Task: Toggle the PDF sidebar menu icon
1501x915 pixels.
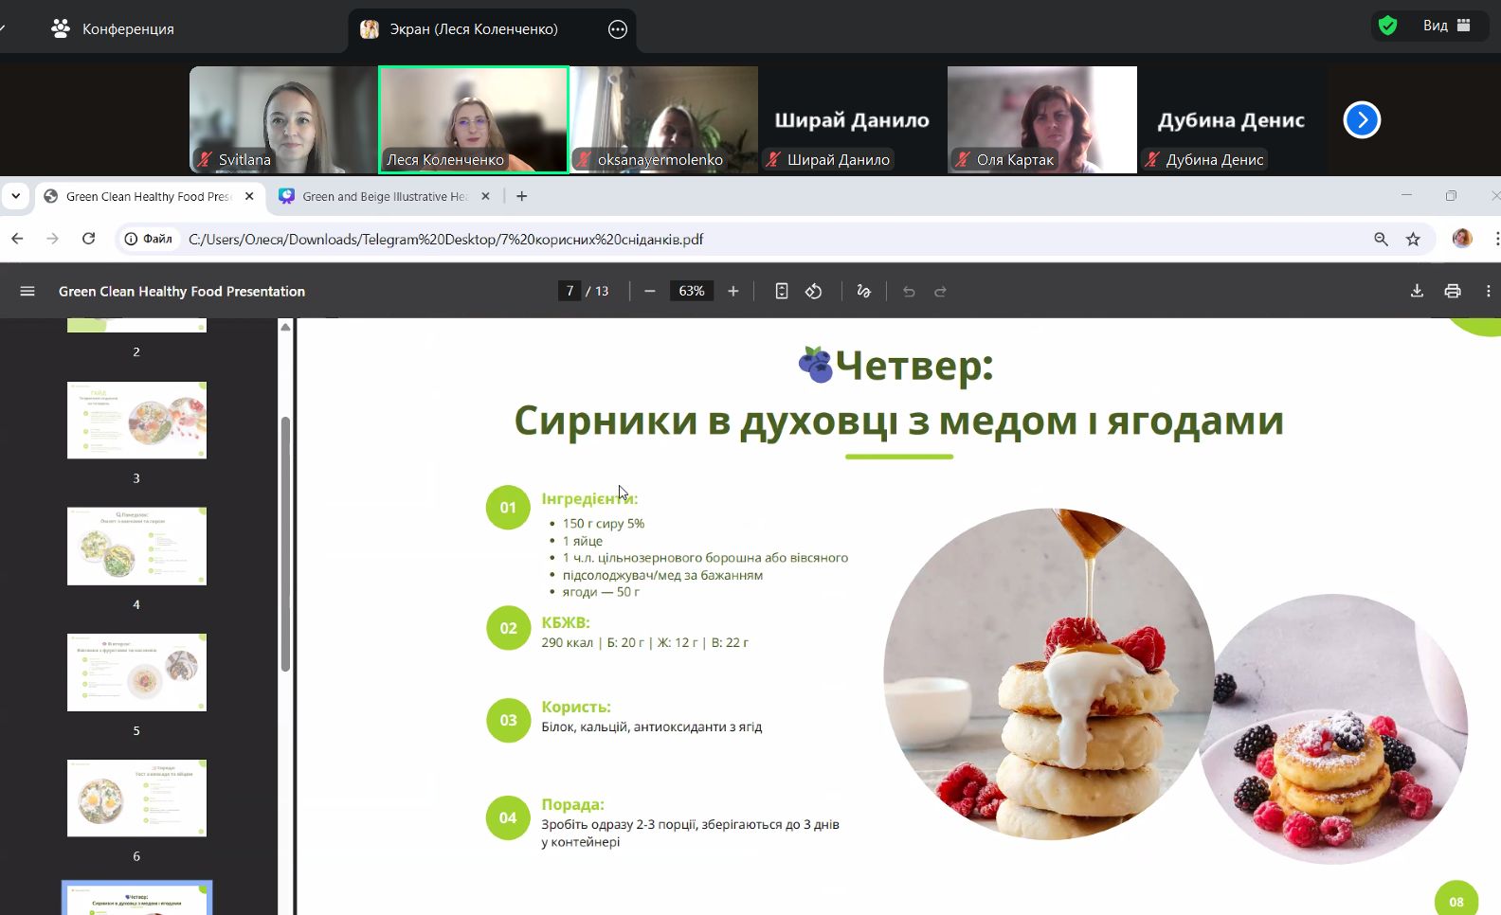Action: pyautogui.click(x=27, y=292)
